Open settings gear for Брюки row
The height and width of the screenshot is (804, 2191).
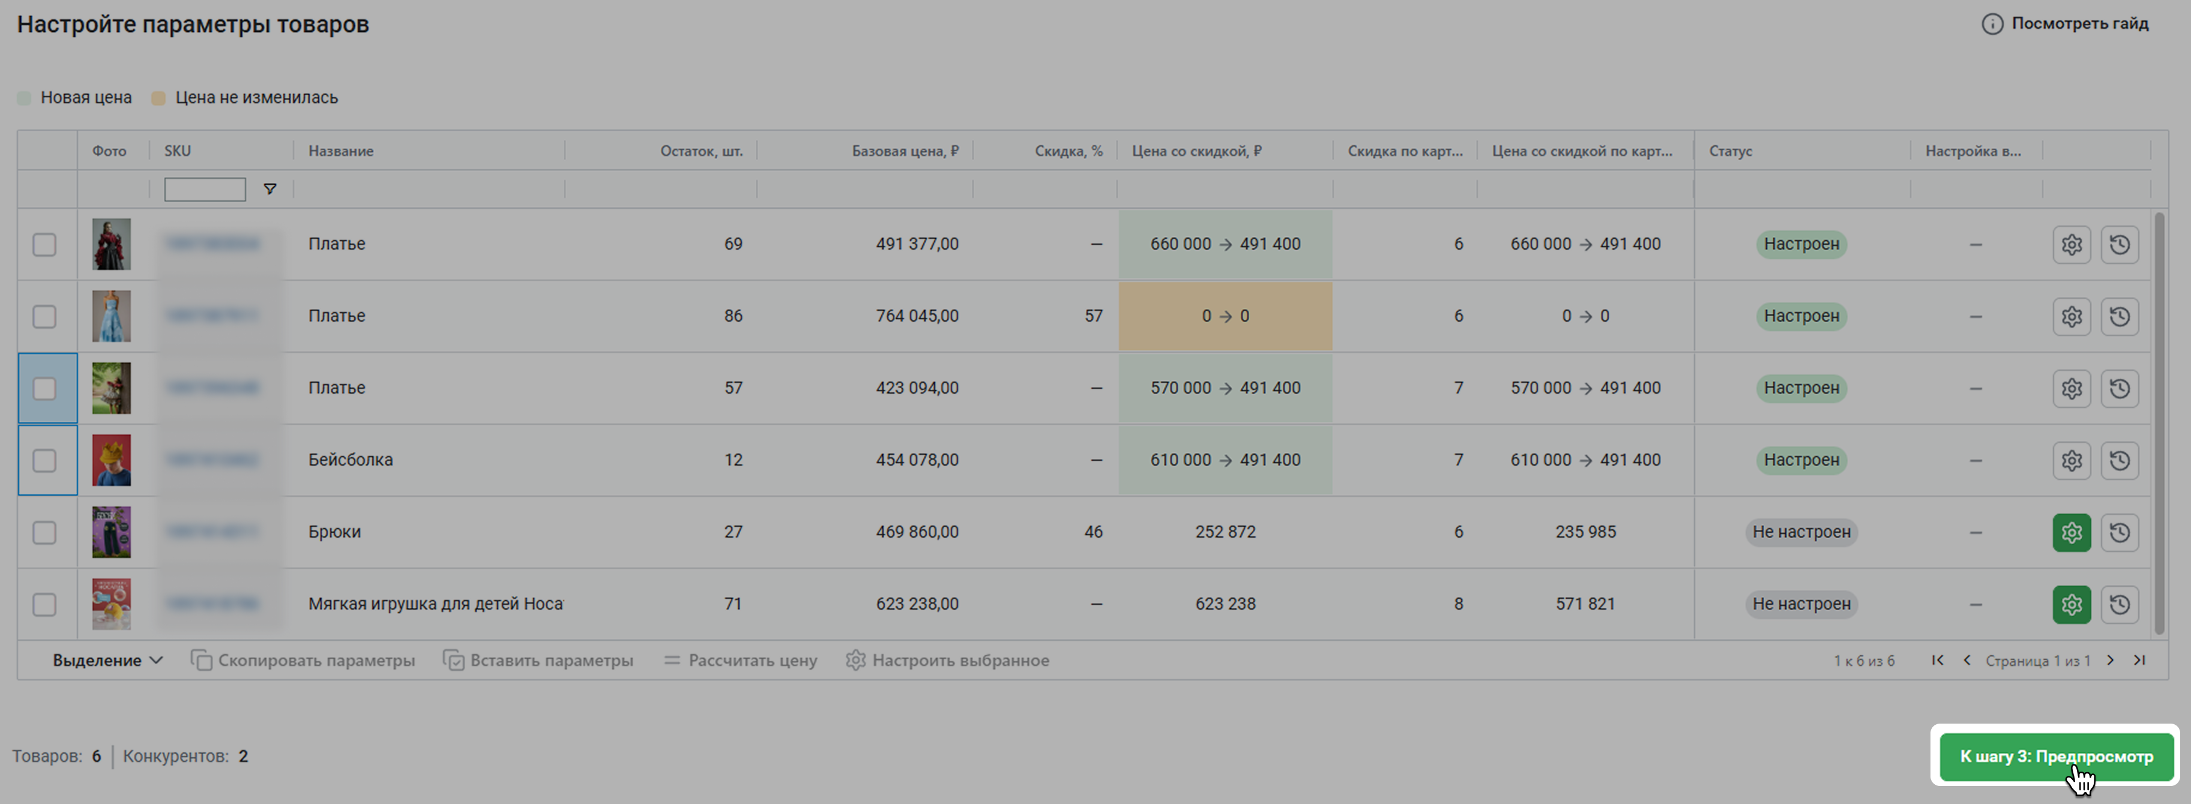[x=2071, y=532]
